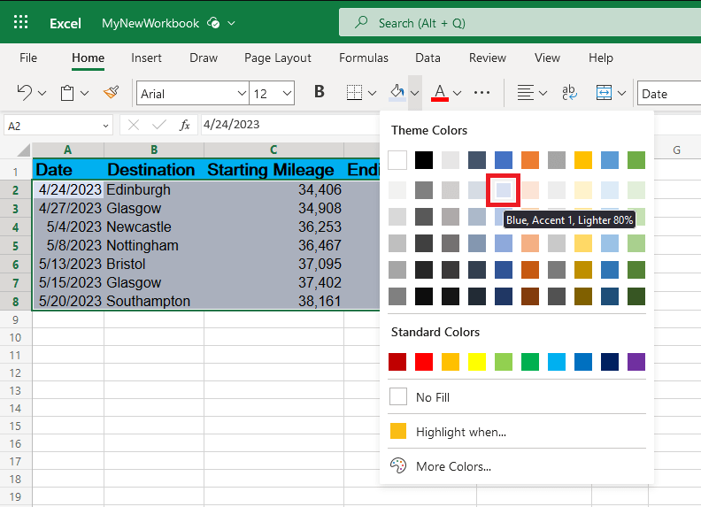This screenshot has height=507, width=701.
Task: Close the Fill Color dropdown arrow
Action: 415,93
